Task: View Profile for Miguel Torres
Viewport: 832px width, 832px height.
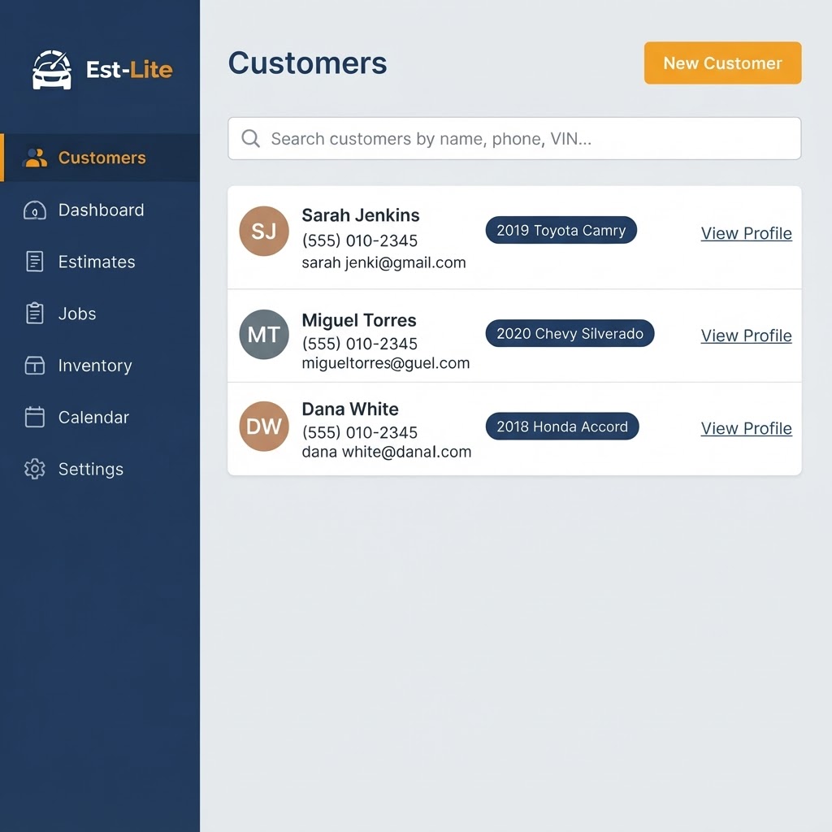Action: [x=746, y=336]
